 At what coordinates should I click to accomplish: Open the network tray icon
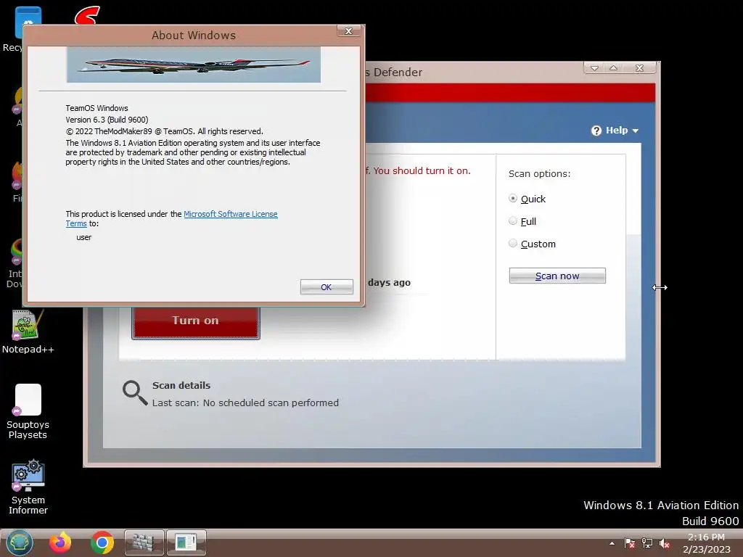[x=646, y=544]
